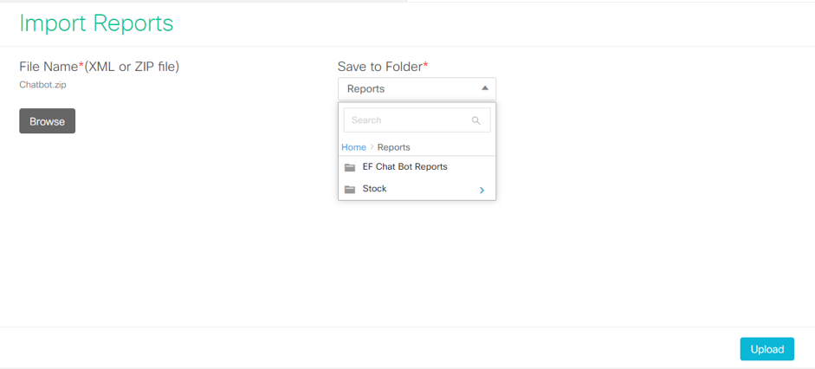Open the Save to Folder combo box
This screenshot has width=815, height=369.
coord(407,88)
